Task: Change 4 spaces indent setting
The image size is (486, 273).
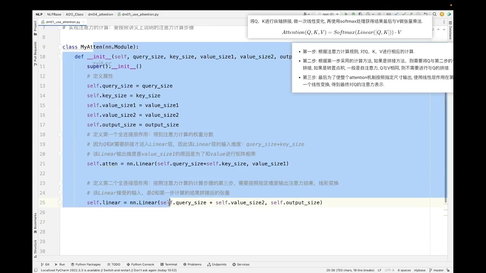Action: pos(404,270)
